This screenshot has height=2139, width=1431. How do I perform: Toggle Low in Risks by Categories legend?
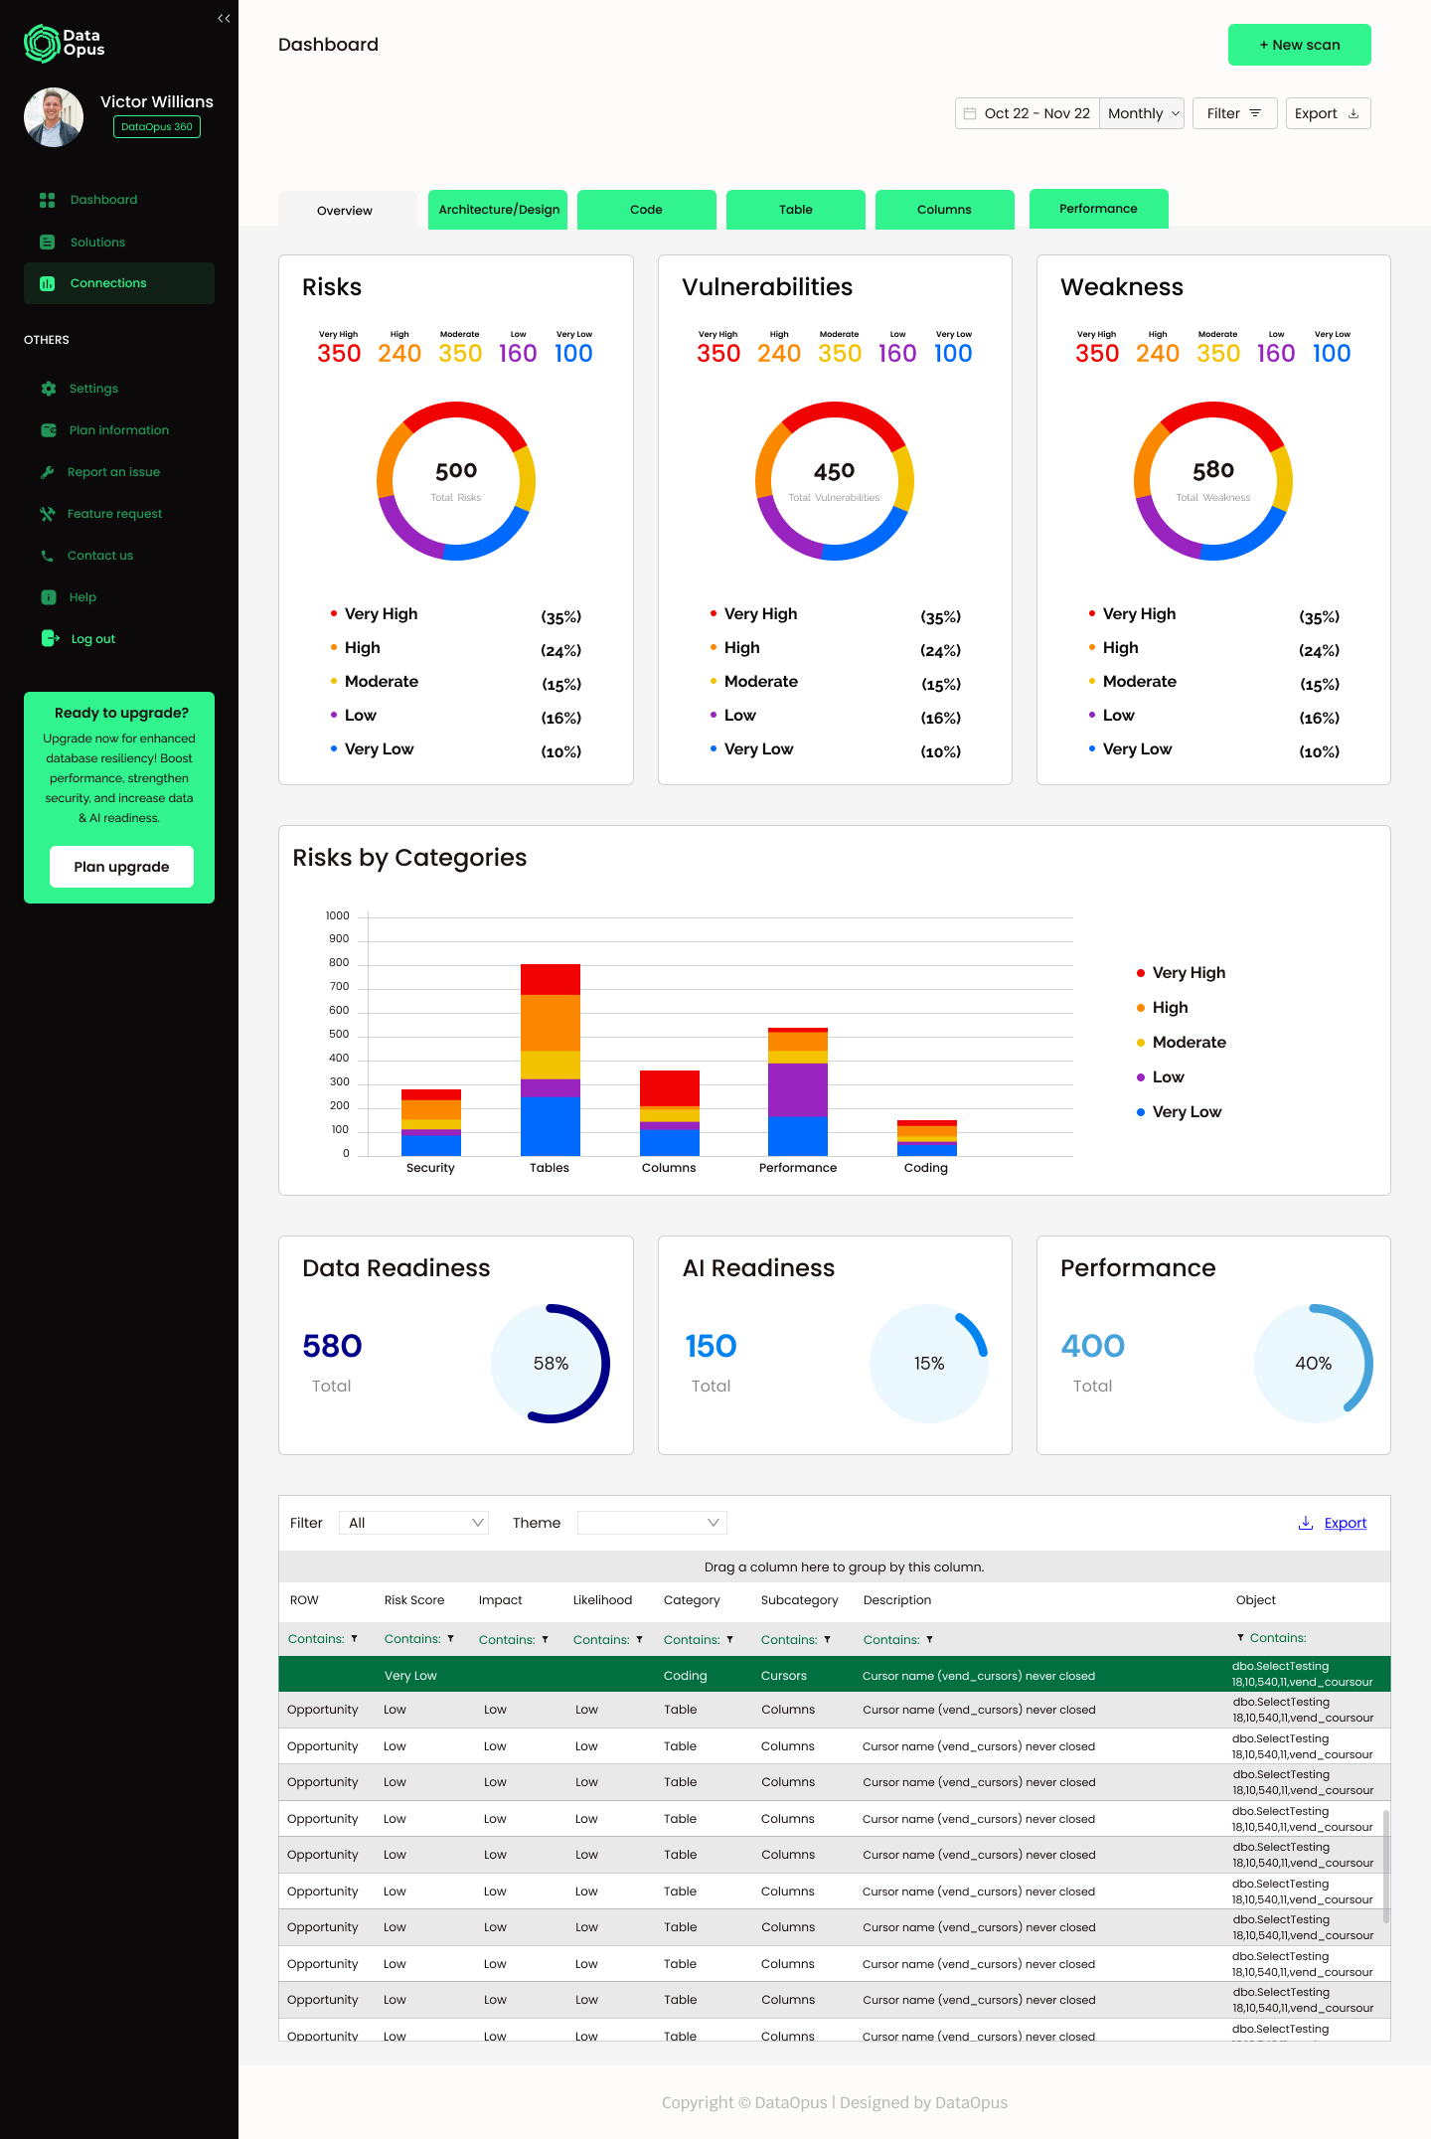coord(1160,1077)
